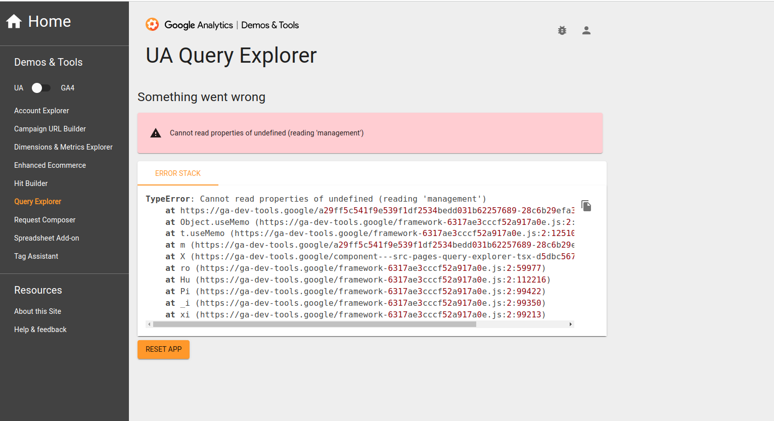774x421 pixels.
Task: Click the RESET APP button
Action: pos(163,349)
